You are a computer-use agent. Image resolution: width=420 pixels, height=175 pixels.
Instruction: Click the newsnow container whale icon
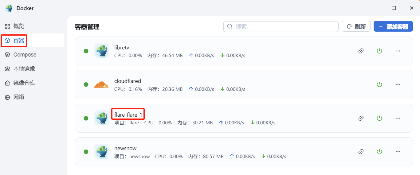click(x=101, y=152)
